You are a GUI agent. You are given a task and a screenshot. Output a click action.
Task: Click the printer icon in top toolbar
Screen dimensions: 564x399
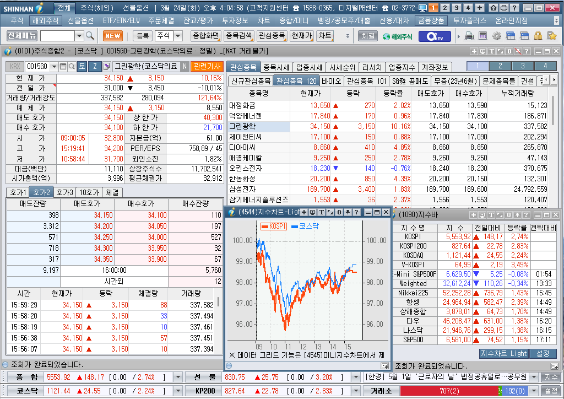click(x=469, y=36)
